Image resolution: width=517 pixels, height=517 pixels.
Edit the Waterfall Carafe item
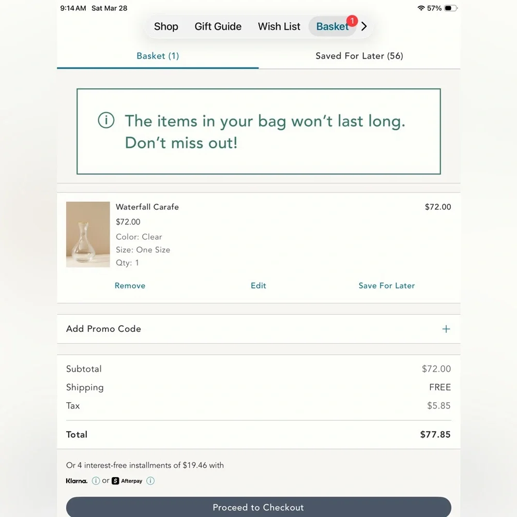coord(258,285)
